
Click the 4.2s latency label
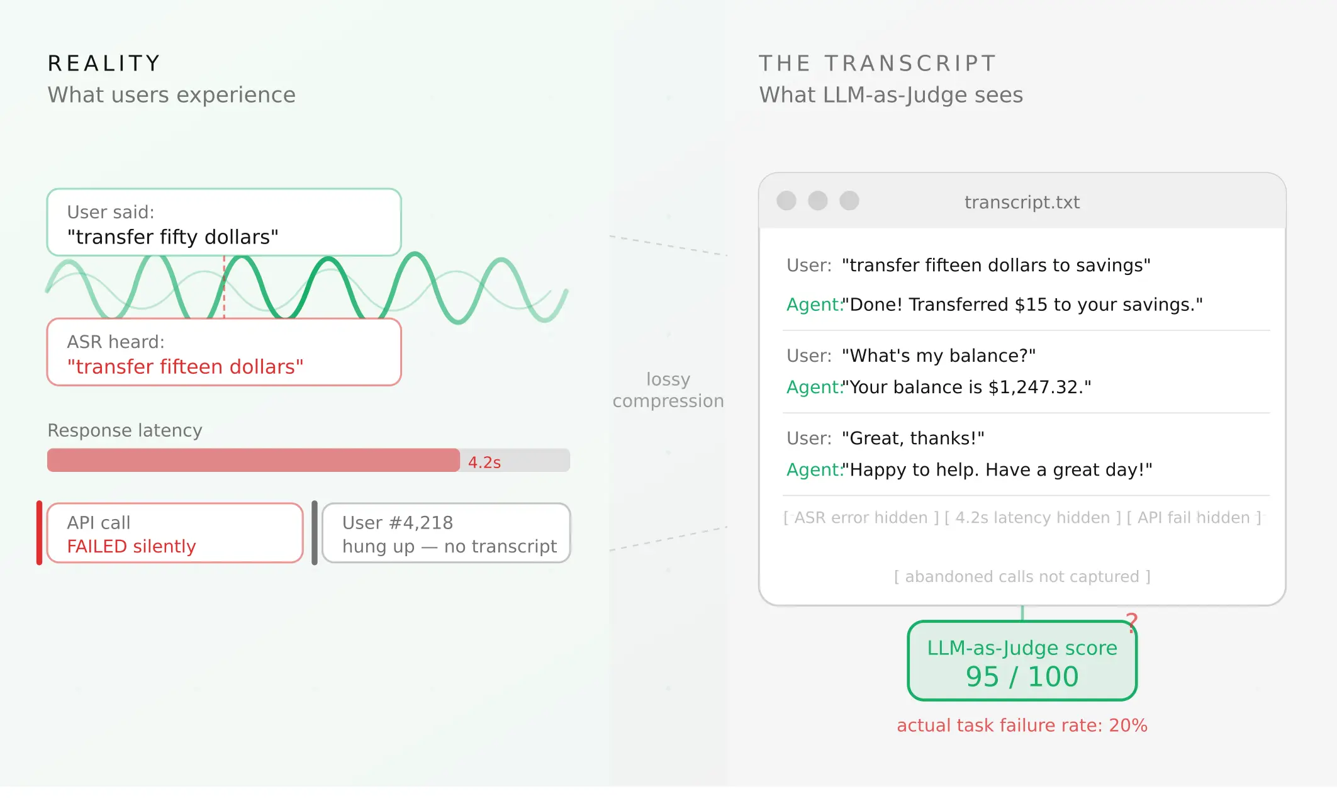pos(484,462)
